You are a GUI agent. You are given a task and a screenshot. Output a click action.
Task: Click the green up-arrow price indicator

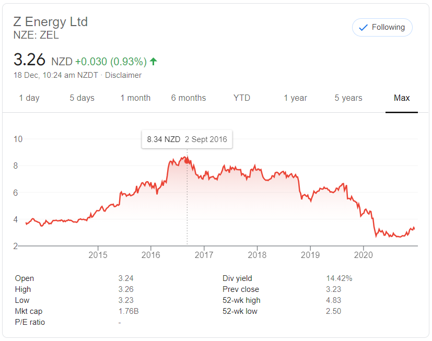click(153, 62)
